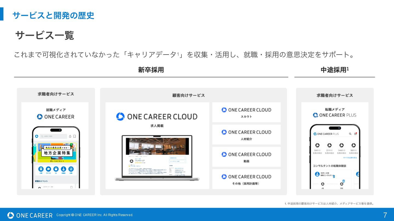Click the サービス一覧 slide title
The height and width of the screenshot is (221, 394).
pos(45,35)
